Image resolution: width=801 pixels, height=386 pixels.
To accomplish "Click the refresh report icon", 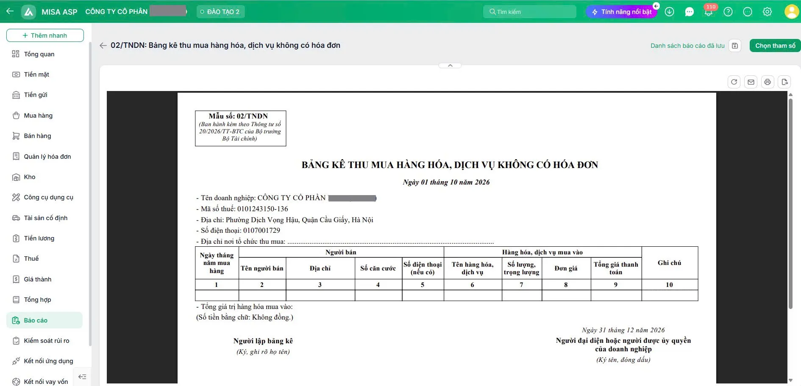I will [734, 82].
